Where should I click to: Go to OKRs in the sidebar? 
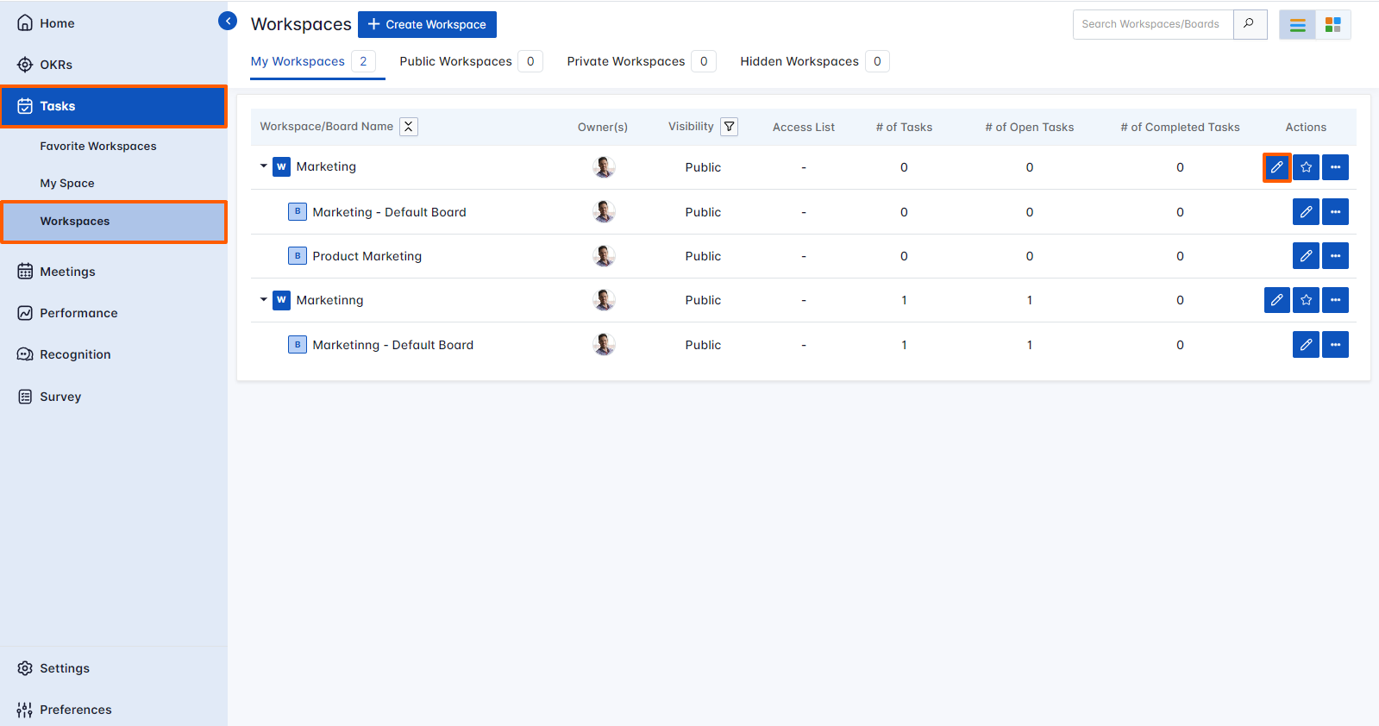[56, 65]
